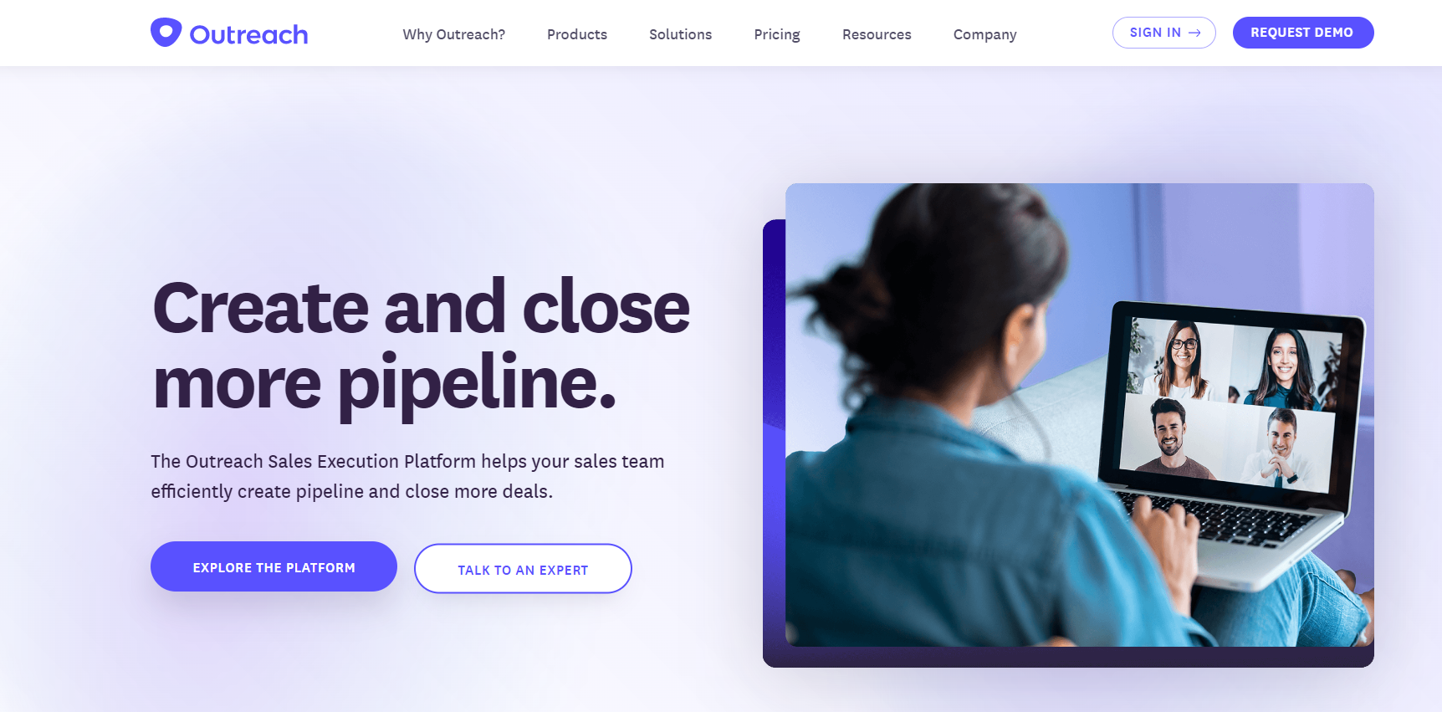Click the Outreach logo icon
This screenshot has width=1442, height=712.
(166, 33)
